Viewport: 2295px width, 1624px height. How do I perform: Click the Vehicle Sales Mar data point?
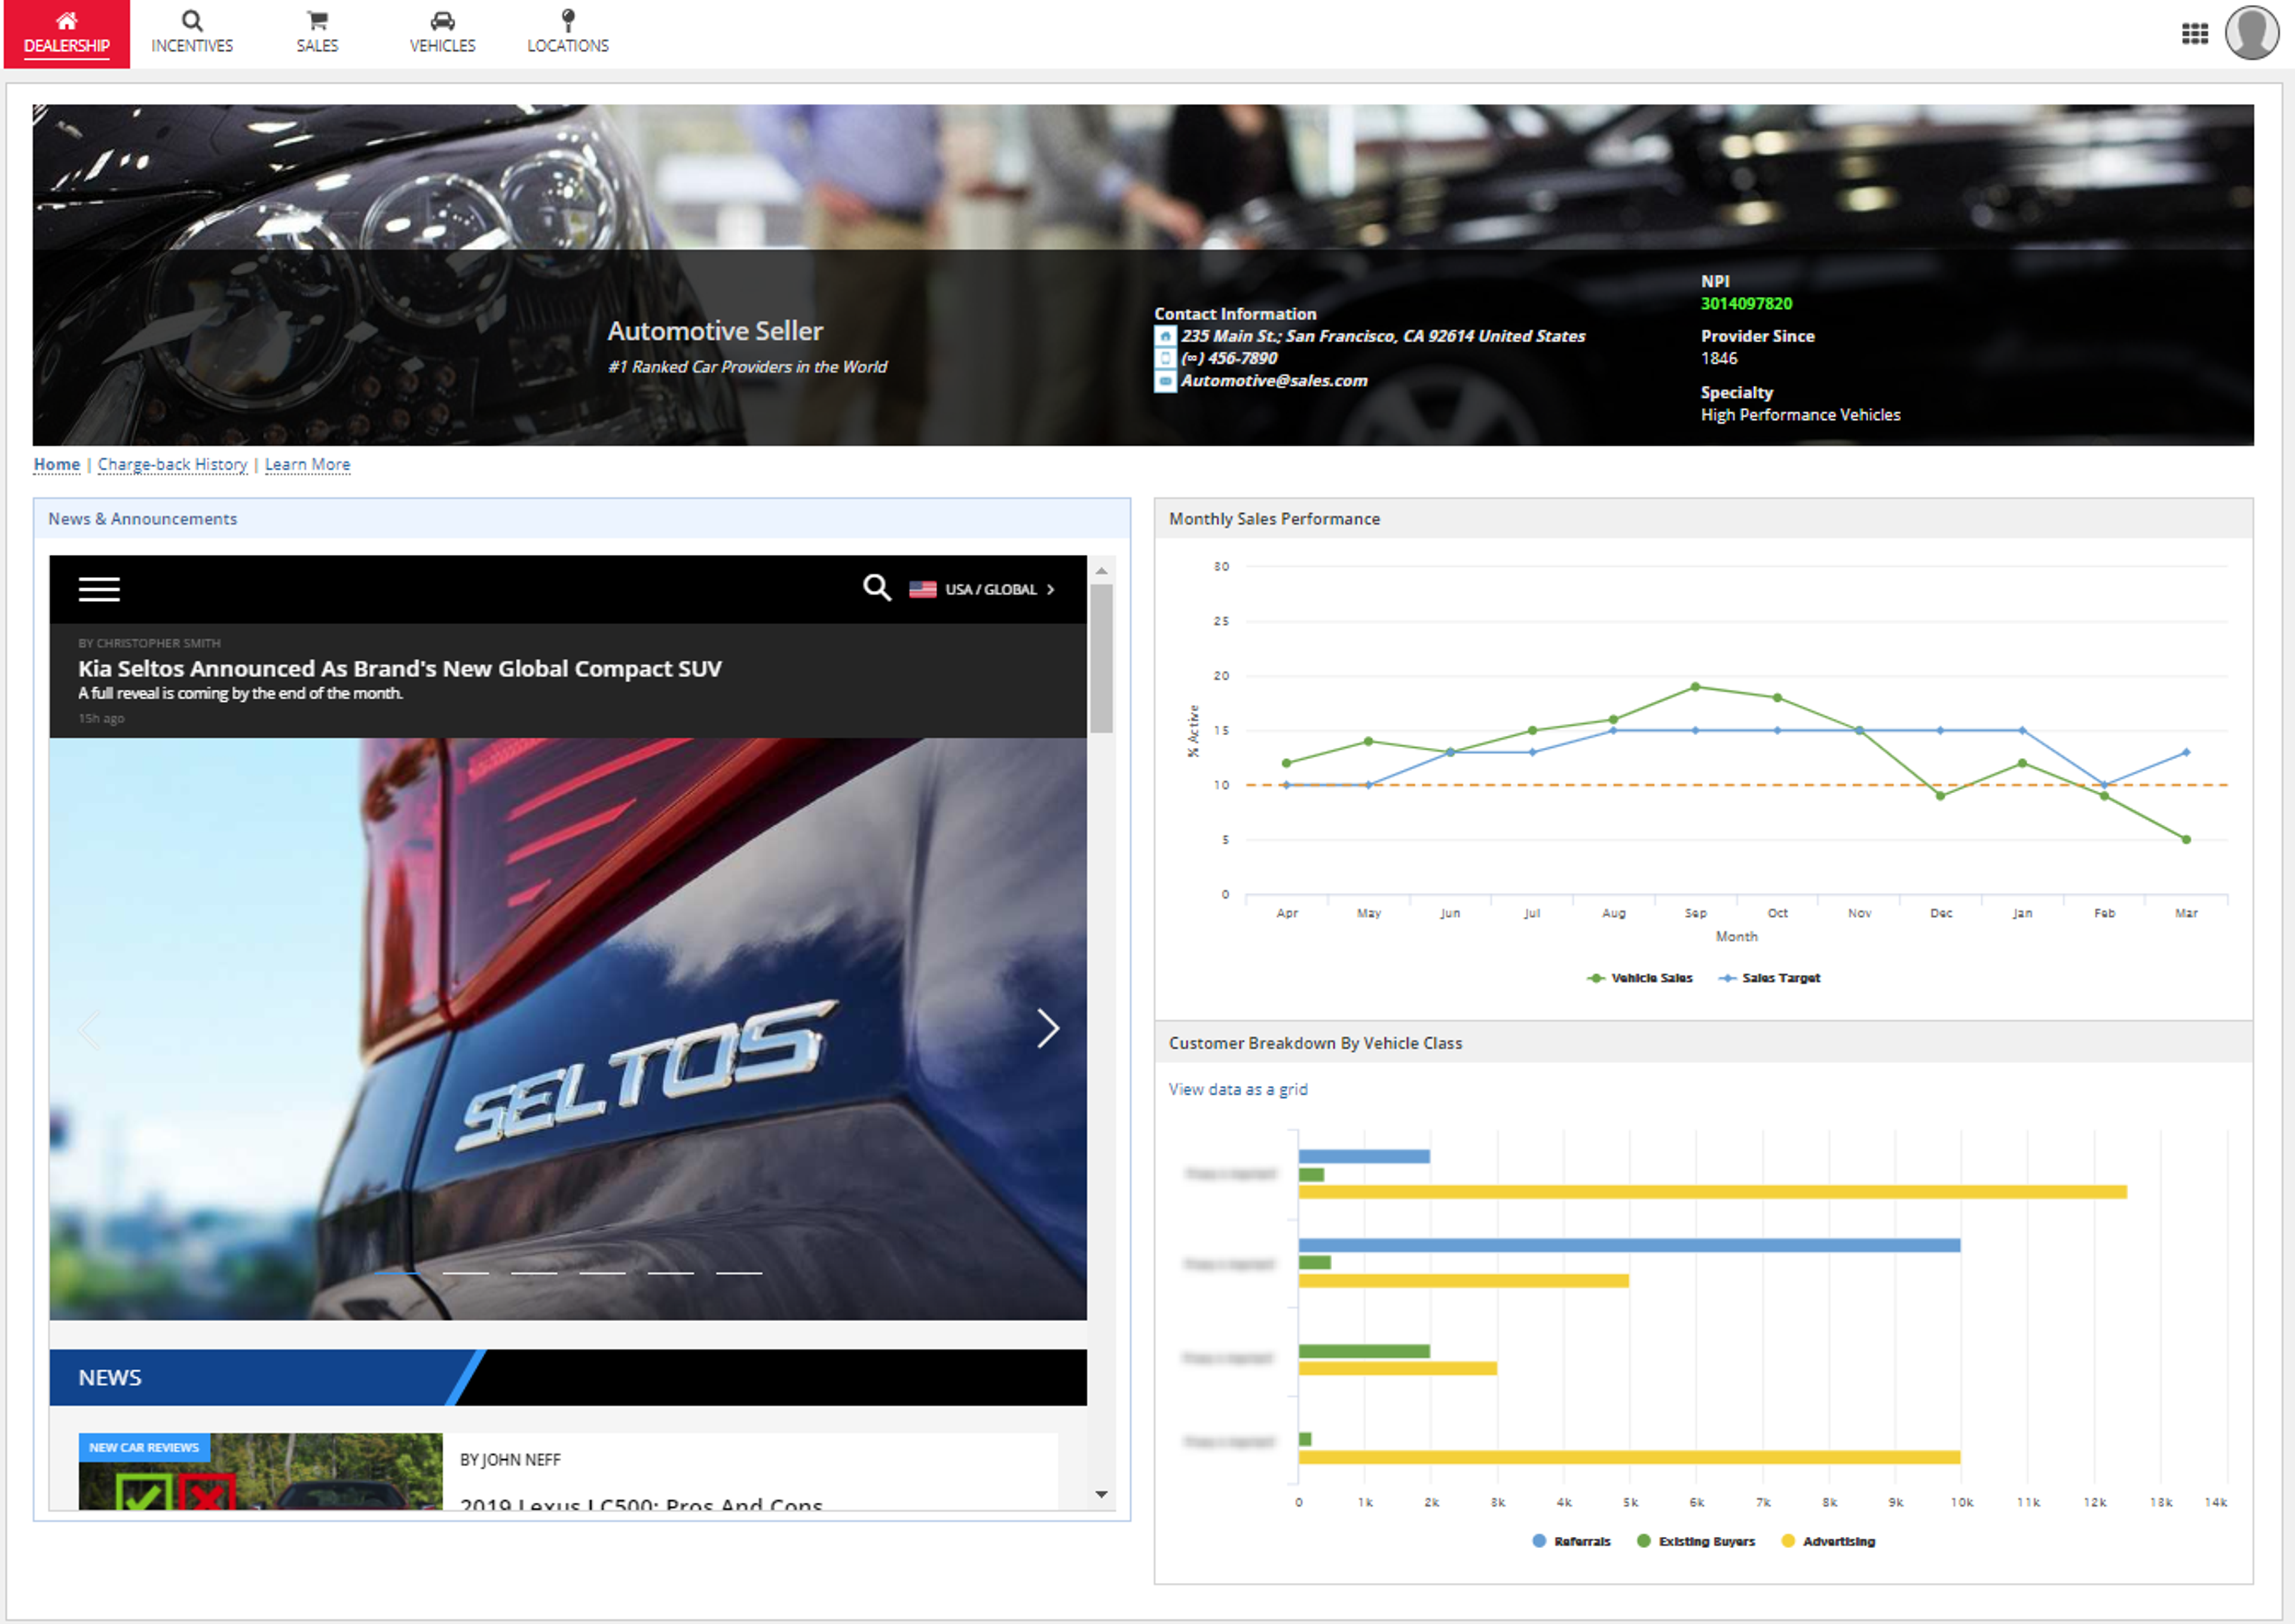click(x=2186, y=840)
